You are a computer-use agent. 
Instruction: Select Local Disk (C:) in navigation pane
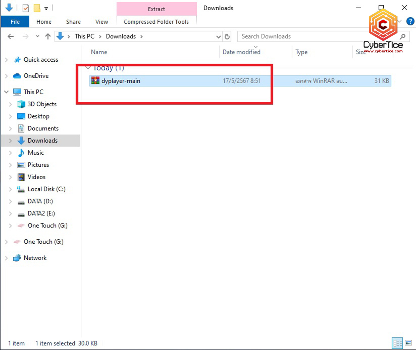[46, 189]
